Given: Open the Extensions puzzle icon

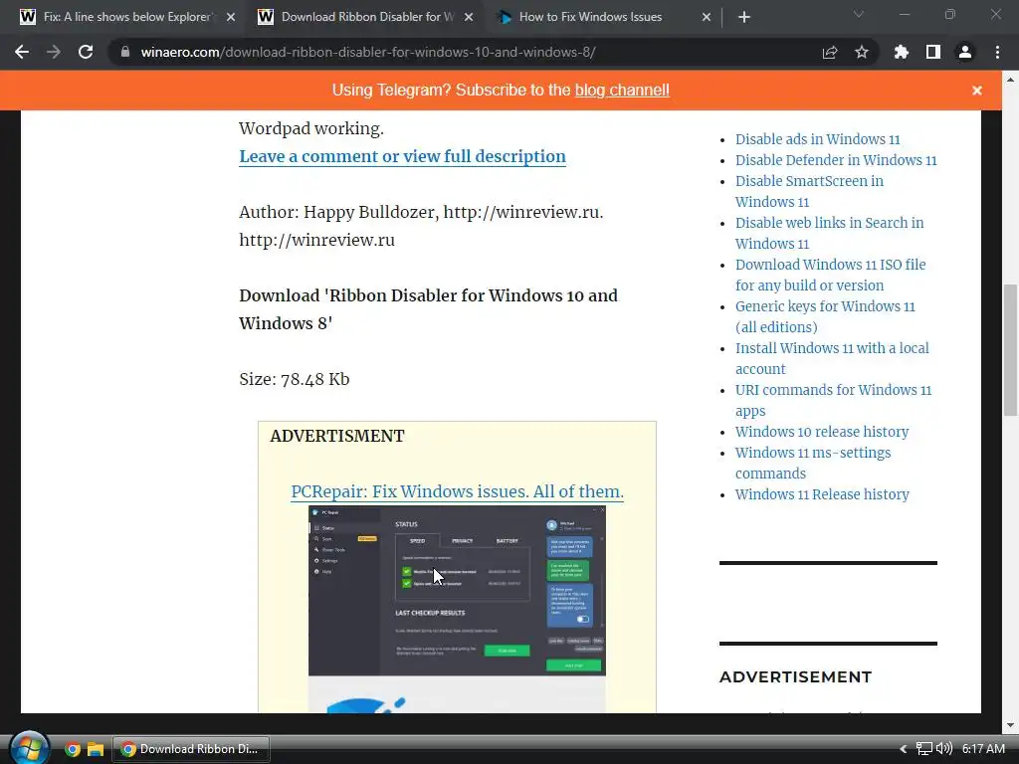Looking at the screenshot, I should (901, 52).
